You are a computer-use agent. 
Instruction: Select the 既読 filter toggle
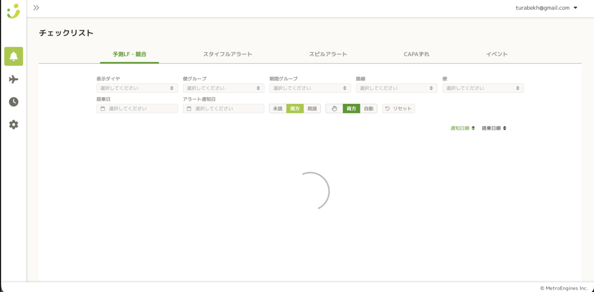pos(312,109)
